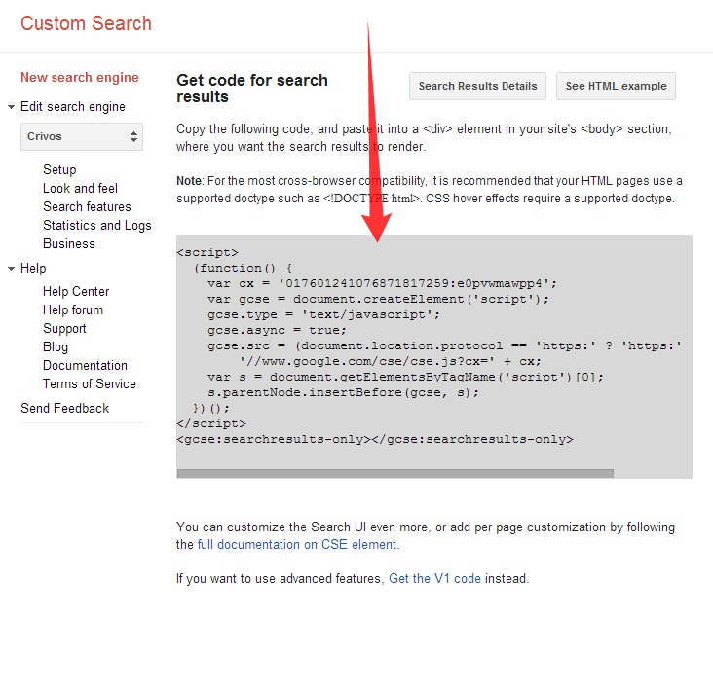The height and width of the screenshot is (691, 713).
Task: Click the See HTML example button
Action: tap(616, 86)
